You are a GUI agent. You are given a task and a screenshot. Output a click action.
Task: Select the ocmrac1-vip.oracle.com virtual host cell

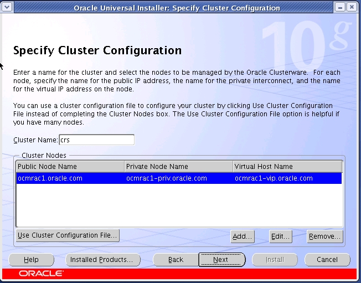click(287, 178)
